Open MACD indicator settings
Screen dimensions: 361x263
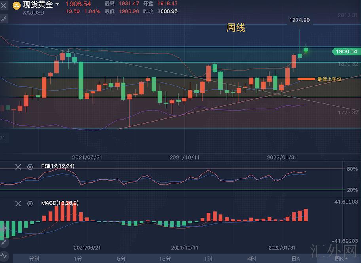[x=30, y=203]
